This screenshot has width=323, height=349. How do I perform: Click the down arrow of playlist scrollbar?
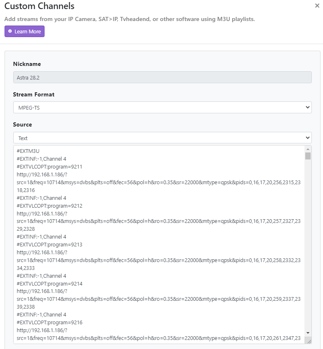click(x=308, y=333)
